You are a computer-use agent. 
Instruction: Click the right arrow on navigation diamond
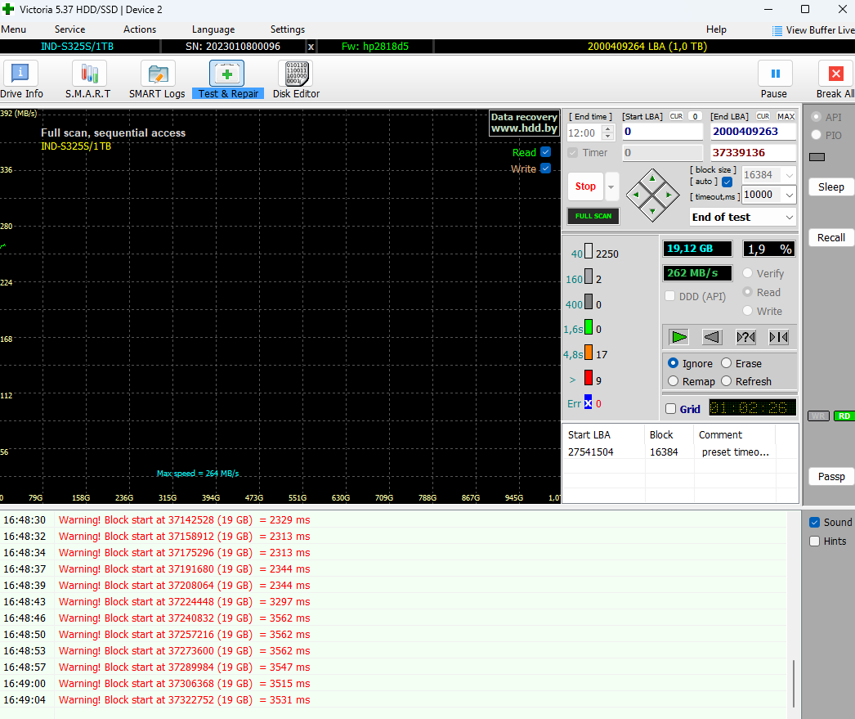point(669,195)
